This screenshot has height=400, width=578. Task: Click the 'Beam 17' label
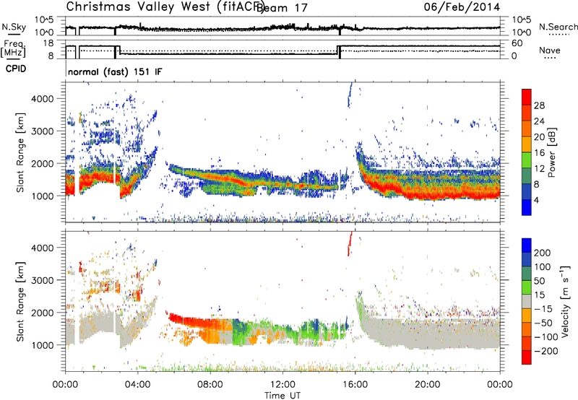point(282,7)
